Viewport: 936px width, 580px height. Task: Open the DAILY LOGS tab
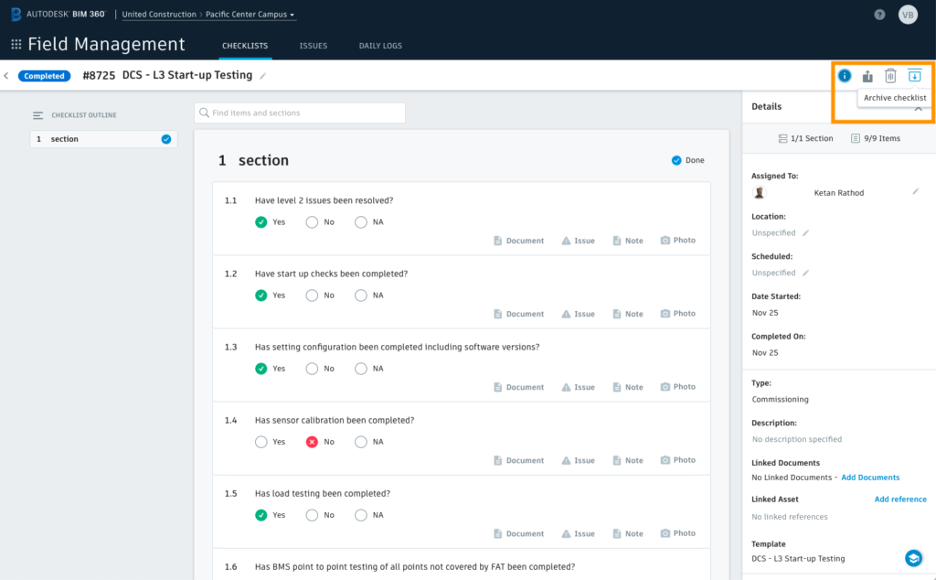click(380, 46)
